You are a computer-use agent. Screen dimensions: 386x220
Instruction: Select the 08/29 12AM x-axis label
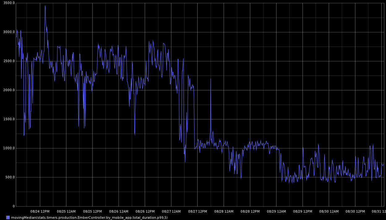click(277, 211)
